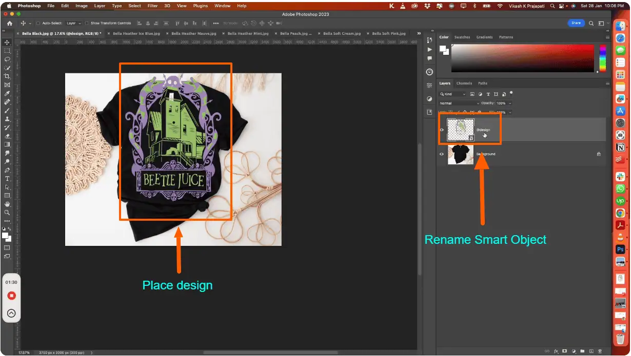Viewport: 631px width, 356px height.
Task: Choose the Eyedropper tool
Action: coord(7,93)
